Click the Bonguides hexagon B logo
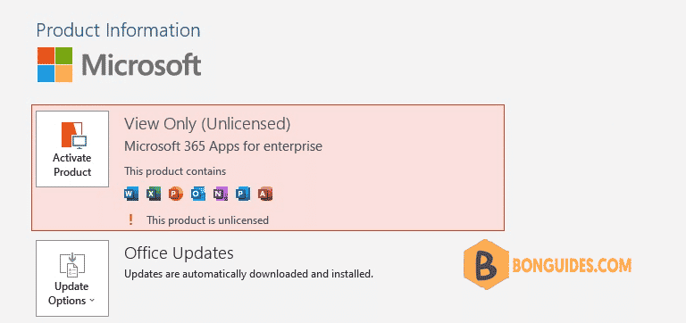This screenshot has height=323, width=686. 486,264
